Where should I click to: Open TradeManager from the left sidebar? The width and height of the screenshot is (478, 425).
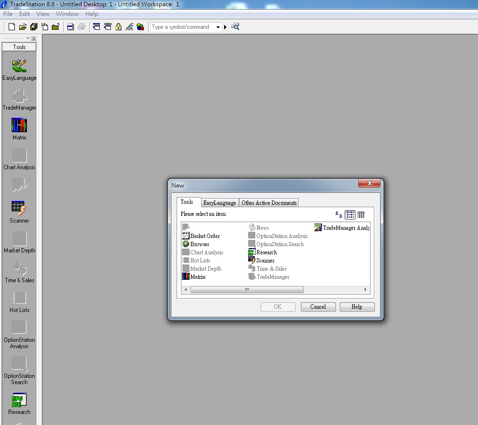point(19,100)
